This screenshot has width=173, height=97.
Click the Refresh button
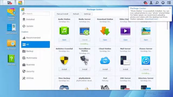click(76, 14)
